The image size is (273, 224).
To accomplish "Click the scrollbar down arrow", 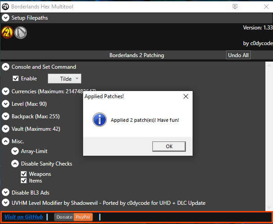I will (269, 207).
